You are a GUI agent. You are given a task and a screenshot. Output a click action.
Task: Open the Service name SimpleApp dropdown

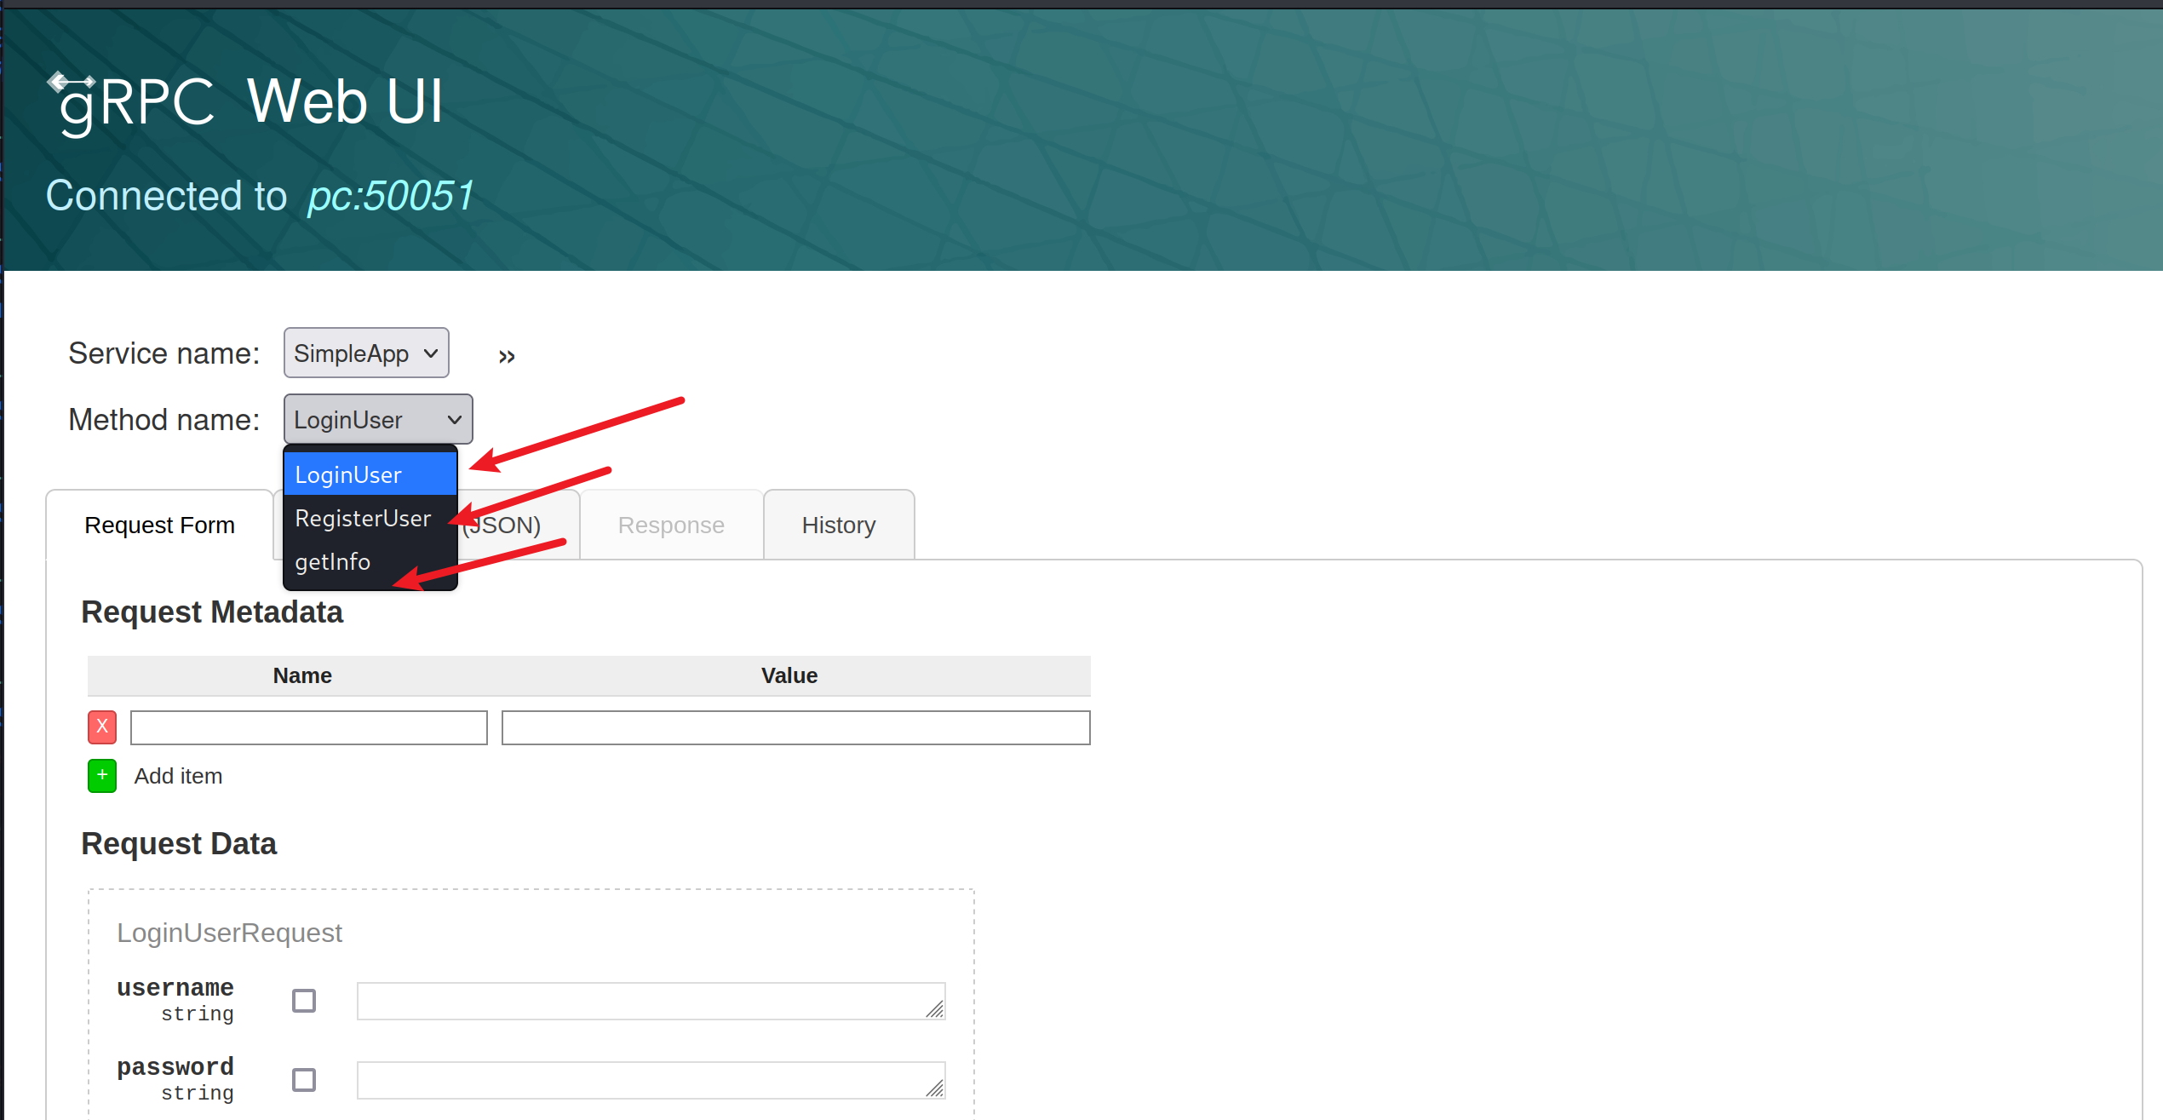pos(366,353)
